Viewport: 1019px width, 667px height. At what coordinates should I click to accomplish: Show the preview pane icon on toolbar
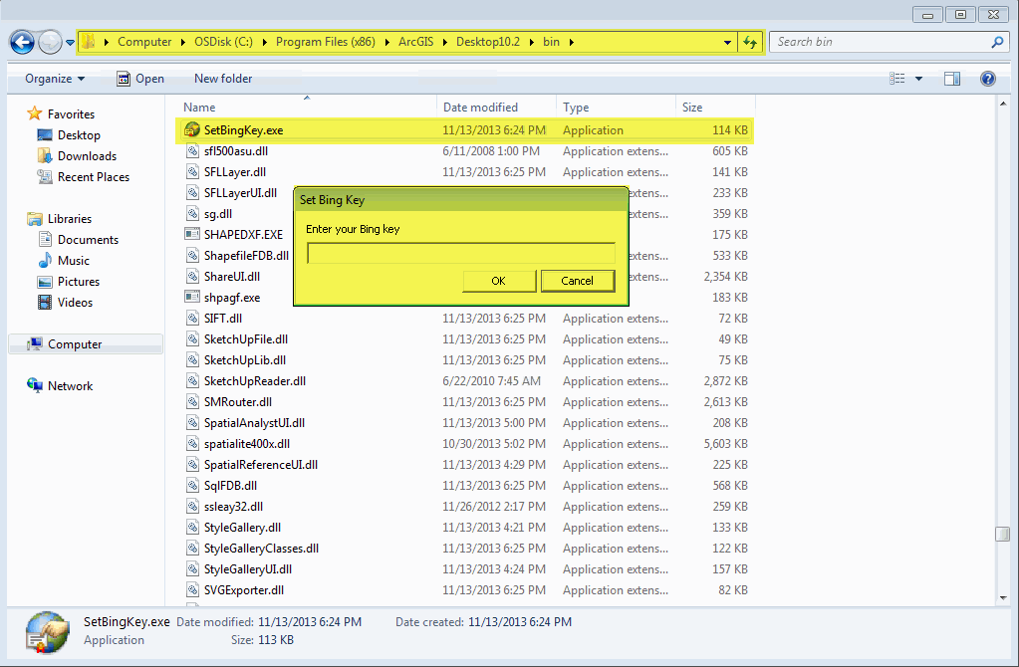pos(951,78)
